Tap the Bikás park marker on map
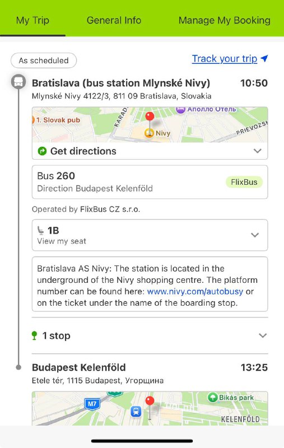The image size is (284, 448). click(212, 398)
